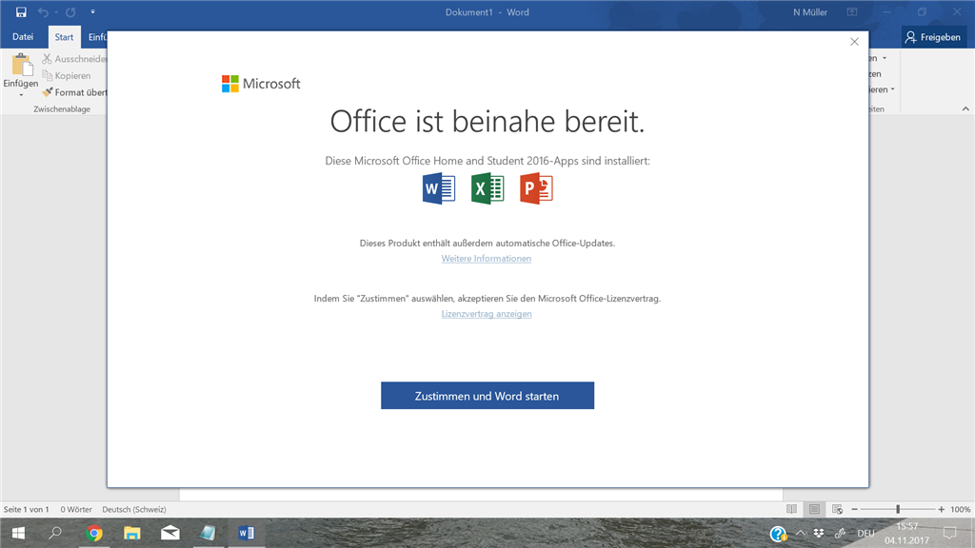This screenshot has width=975, height=548.
Task: Click Format übertragen brush
Action: 74,92
